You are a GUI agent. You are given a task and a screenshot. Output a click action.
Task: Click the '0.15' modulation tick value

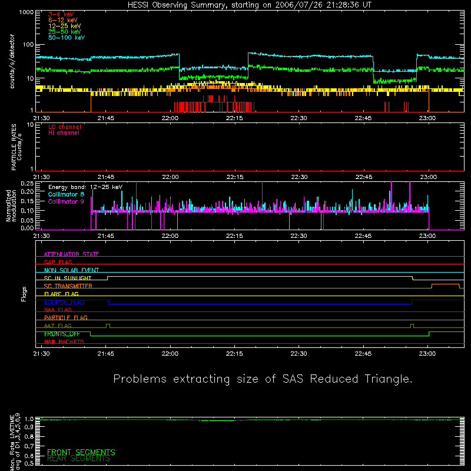pos(27,201)
